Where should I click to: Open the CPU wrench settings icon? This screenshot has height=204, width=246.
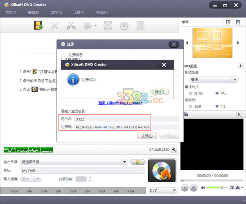pyautogui.click(x=174, y=150)
